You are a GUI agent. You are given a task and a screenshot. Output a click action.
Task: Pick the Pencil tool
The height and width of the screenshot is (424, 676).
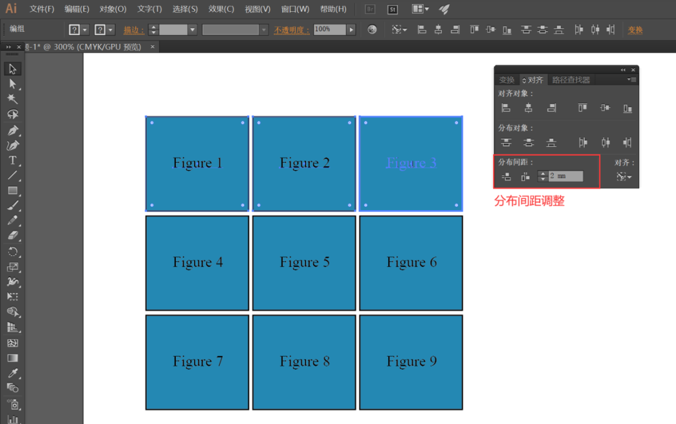click(x=13, y=221)
